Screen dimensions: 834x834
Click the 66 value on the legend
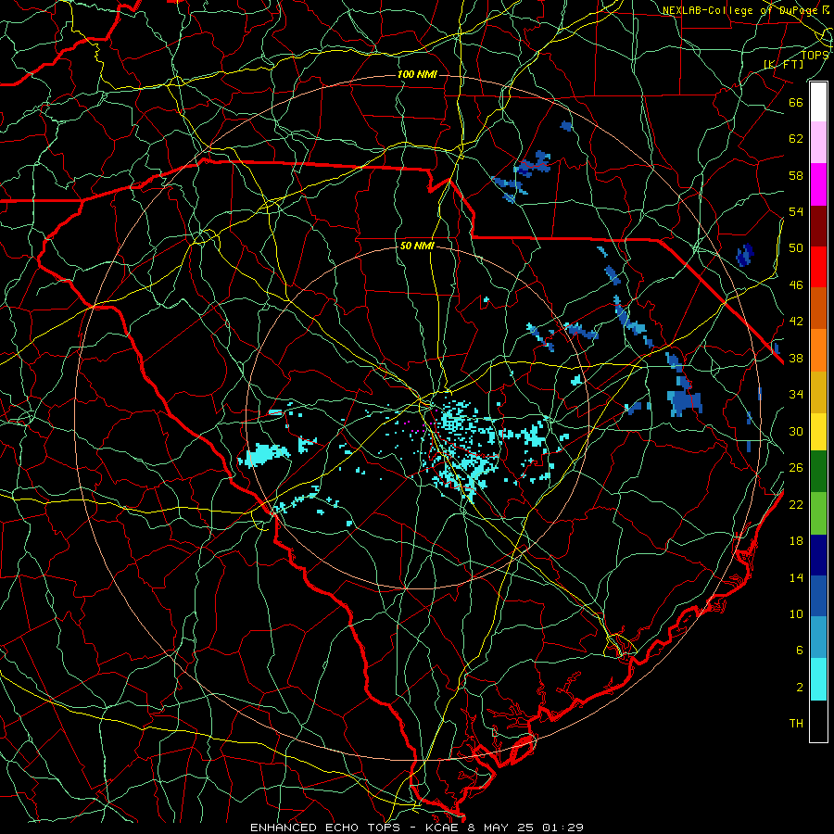pyautogui.click(x=796, y=102)
